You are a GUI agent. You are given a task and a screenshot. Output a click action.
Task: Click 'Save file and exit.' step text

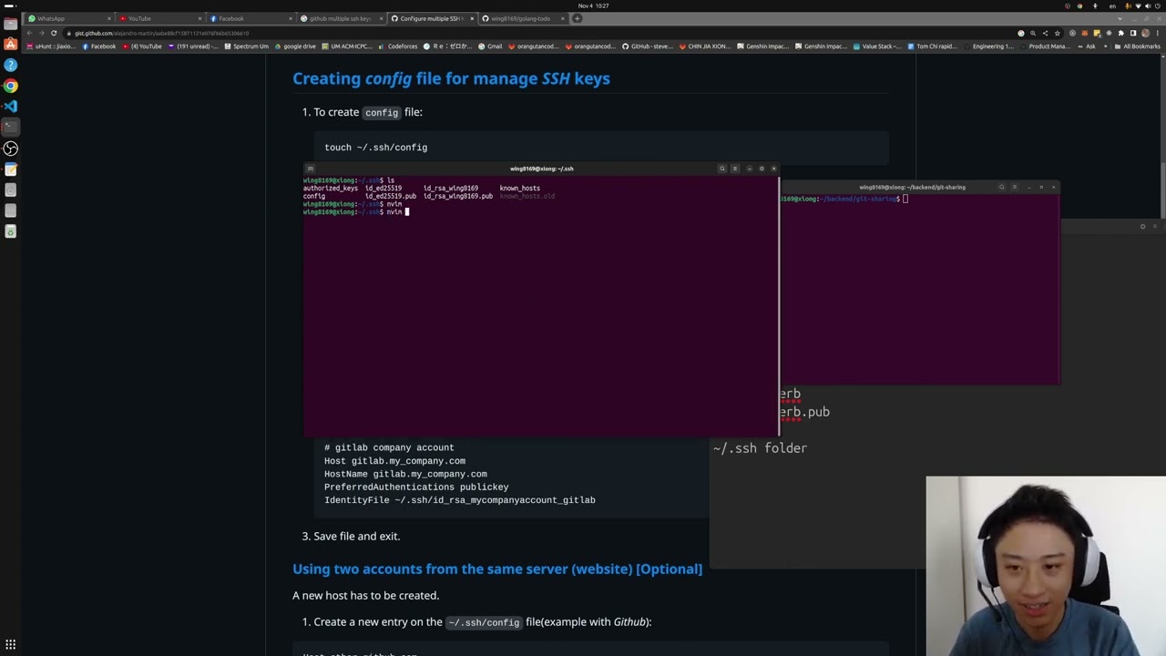(356, 536)
